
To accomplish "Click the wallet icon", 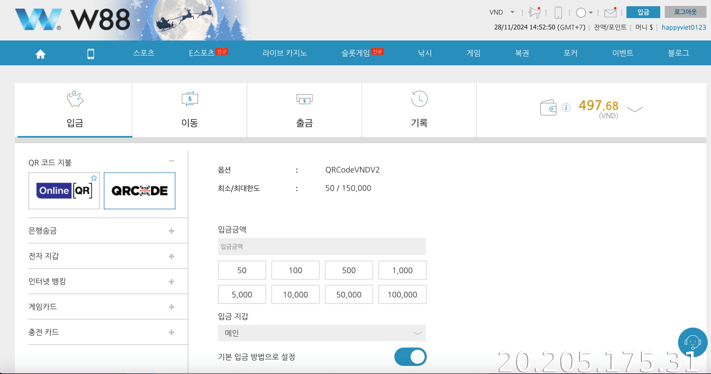I will [x=548, y=108].
